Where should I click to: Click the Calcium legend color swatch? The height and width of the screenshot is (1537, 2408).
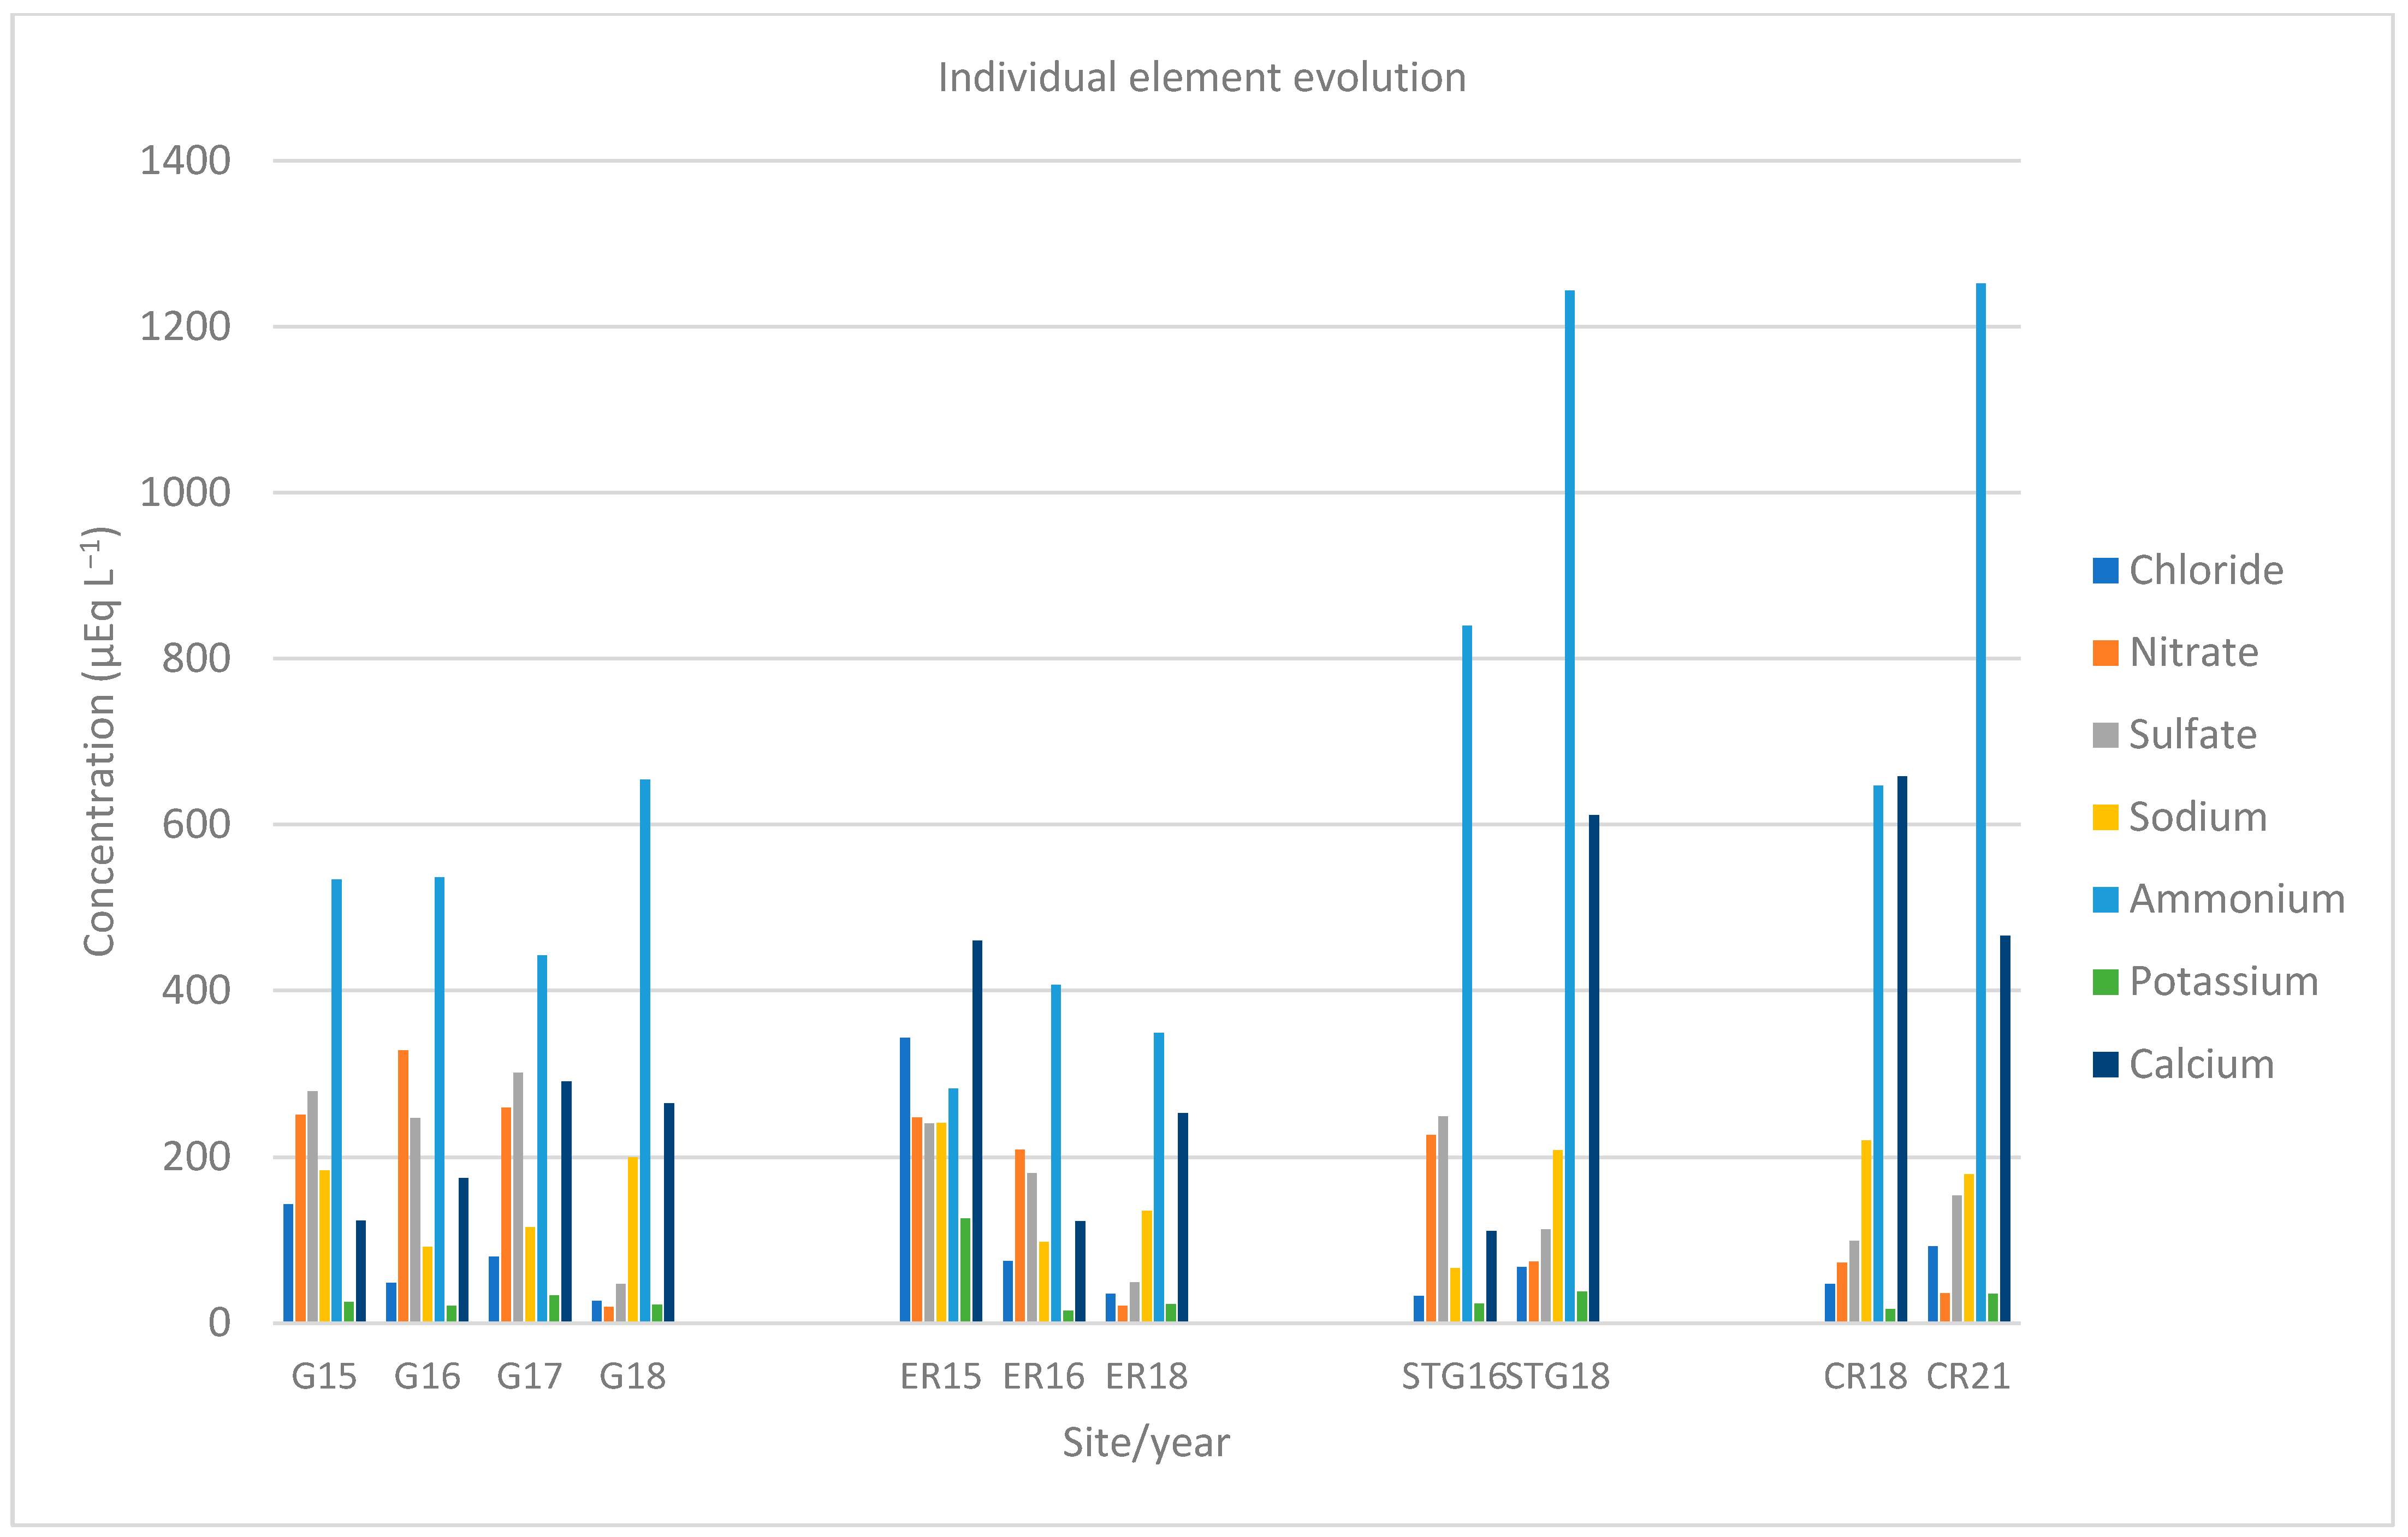(2105, 1064)
